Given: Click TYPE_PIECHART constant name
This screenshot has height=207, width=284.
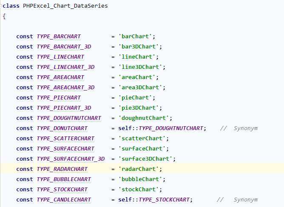Looking at the screenshot, I should click(x=59, y=98).
